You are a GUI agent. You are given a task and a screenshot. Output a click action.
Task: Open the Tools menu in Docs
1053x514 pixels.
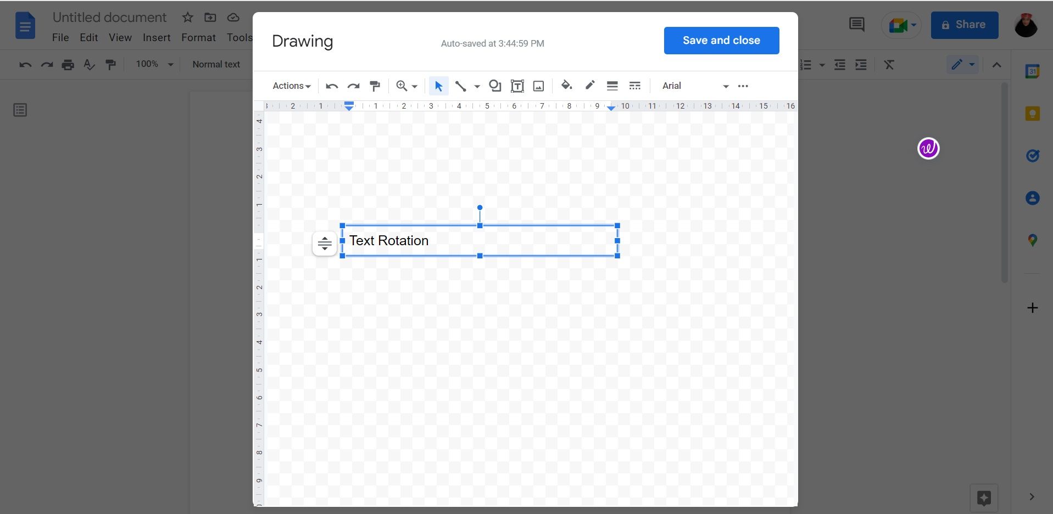pos(239,38)
